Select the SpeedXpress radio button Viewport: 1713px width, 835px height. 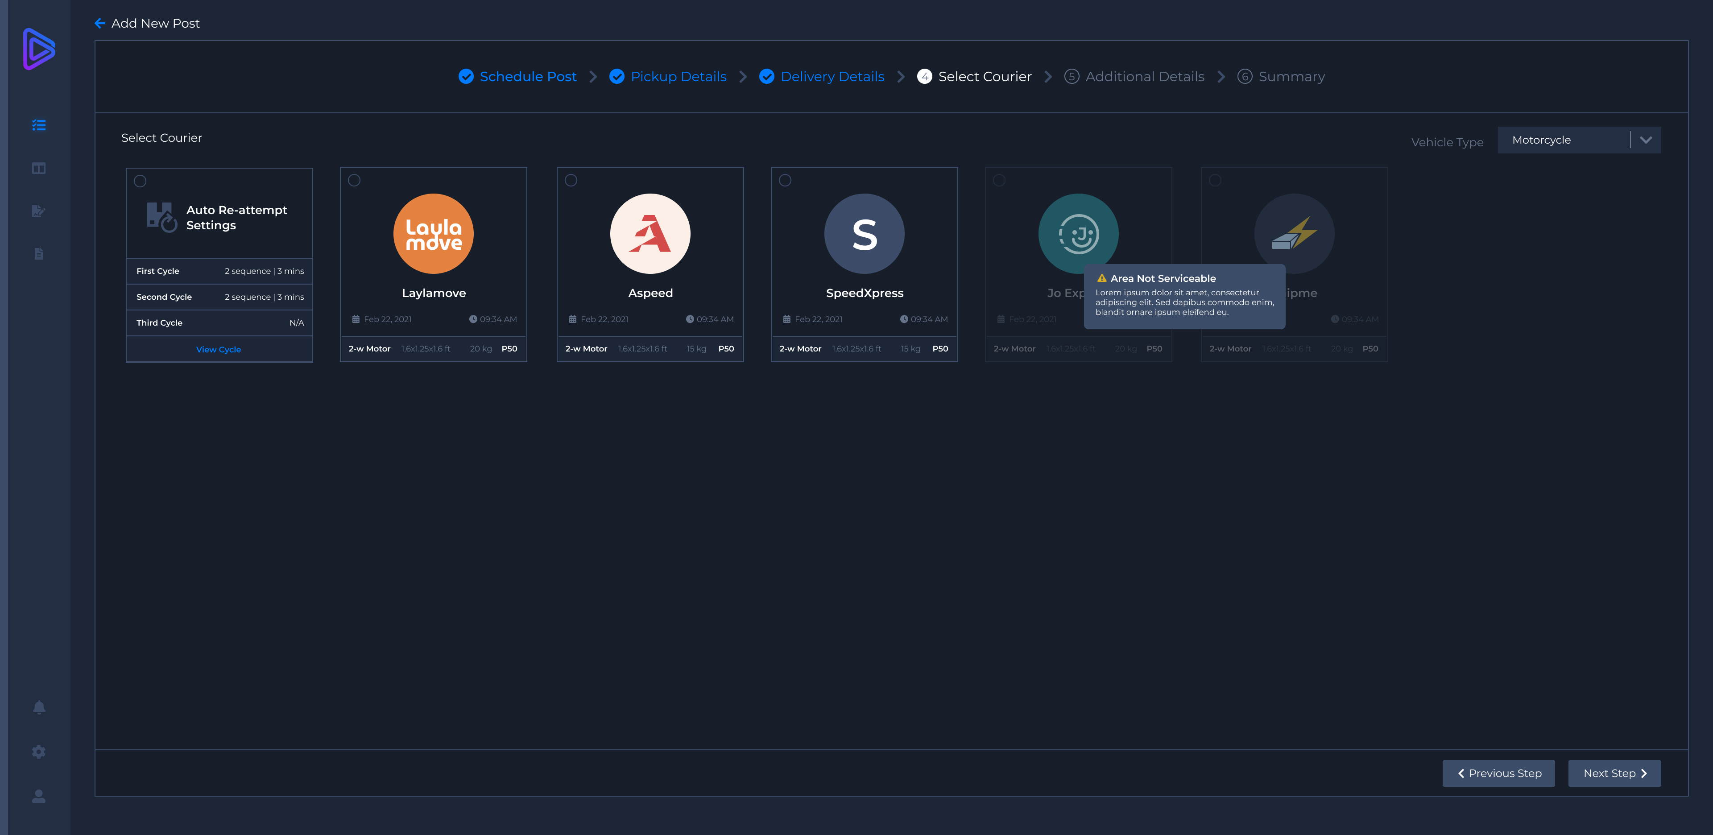(785, 180)
